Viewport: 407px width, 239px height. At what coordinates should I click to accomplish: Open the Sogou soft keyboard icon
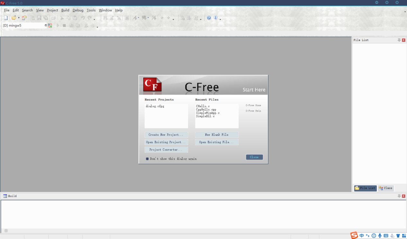click(x=386, y=236)
